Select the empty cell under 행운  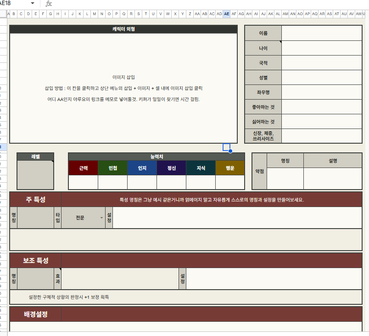230,182
